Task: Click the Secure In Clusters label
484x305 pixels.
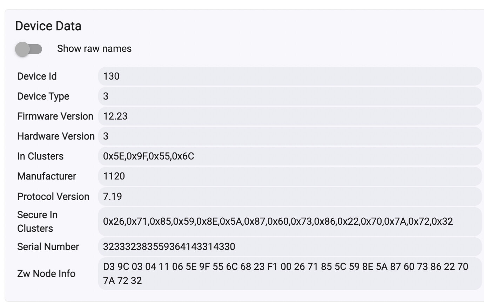Action: [37, 221]
